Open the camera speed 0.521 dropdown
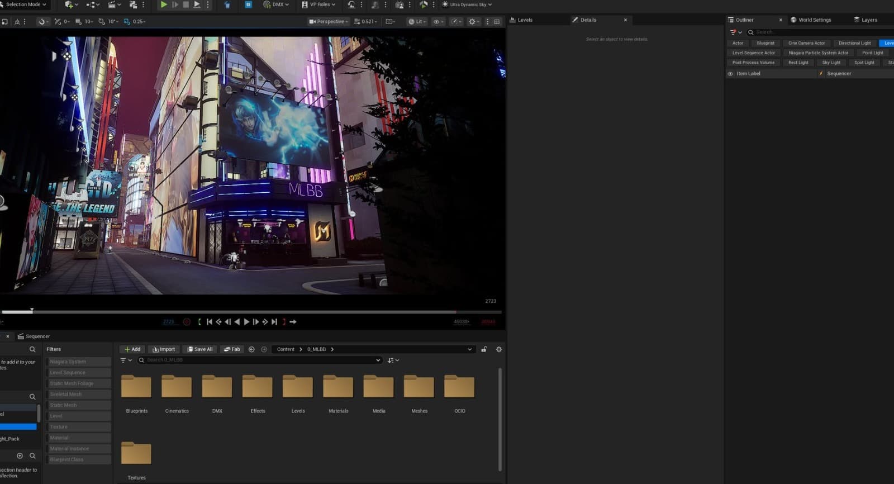The height and width of the screenshot is (484, 894). 365,22
